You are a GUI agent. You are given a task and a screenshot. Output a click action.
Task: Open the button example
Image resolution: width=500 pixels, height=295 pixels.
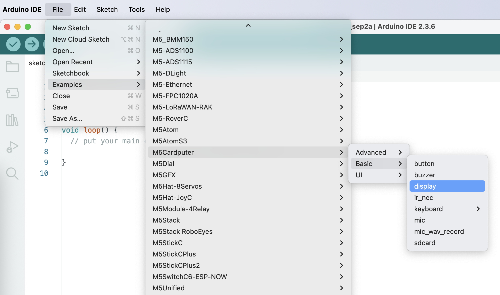447,164
